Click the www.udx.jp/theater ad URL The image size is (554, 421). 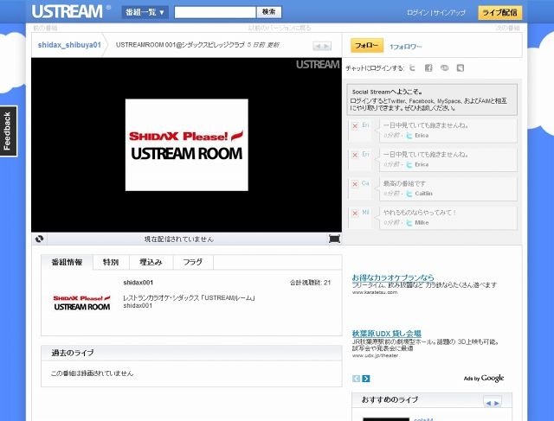pos(375,355)
